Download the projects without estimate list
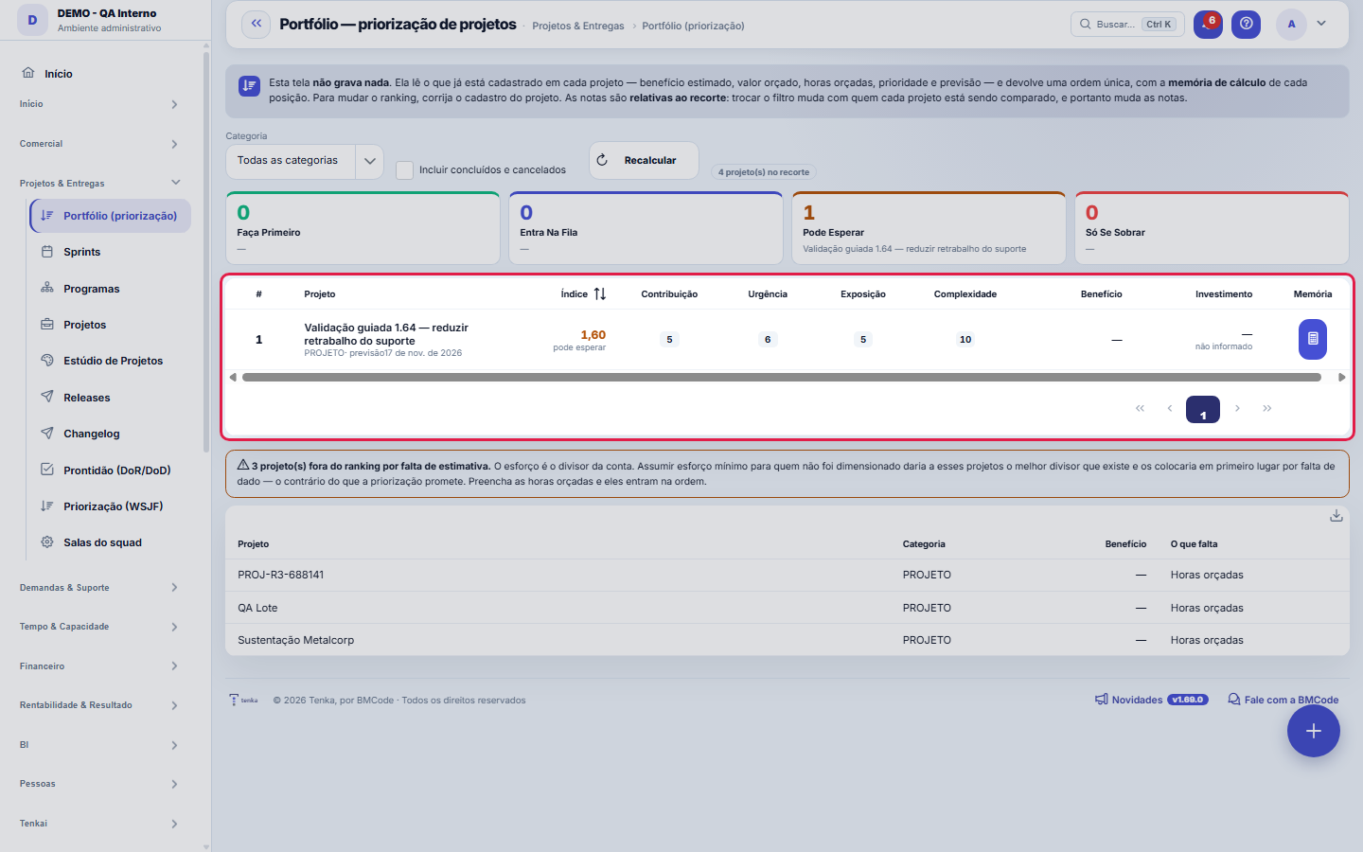 pos(1336,516)
